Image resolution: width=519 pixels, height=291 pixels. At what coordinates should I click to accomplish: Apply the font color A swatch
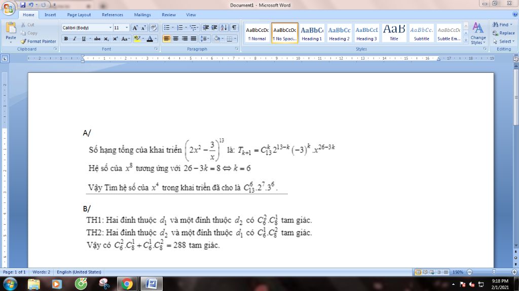click(x=150, y=38)
